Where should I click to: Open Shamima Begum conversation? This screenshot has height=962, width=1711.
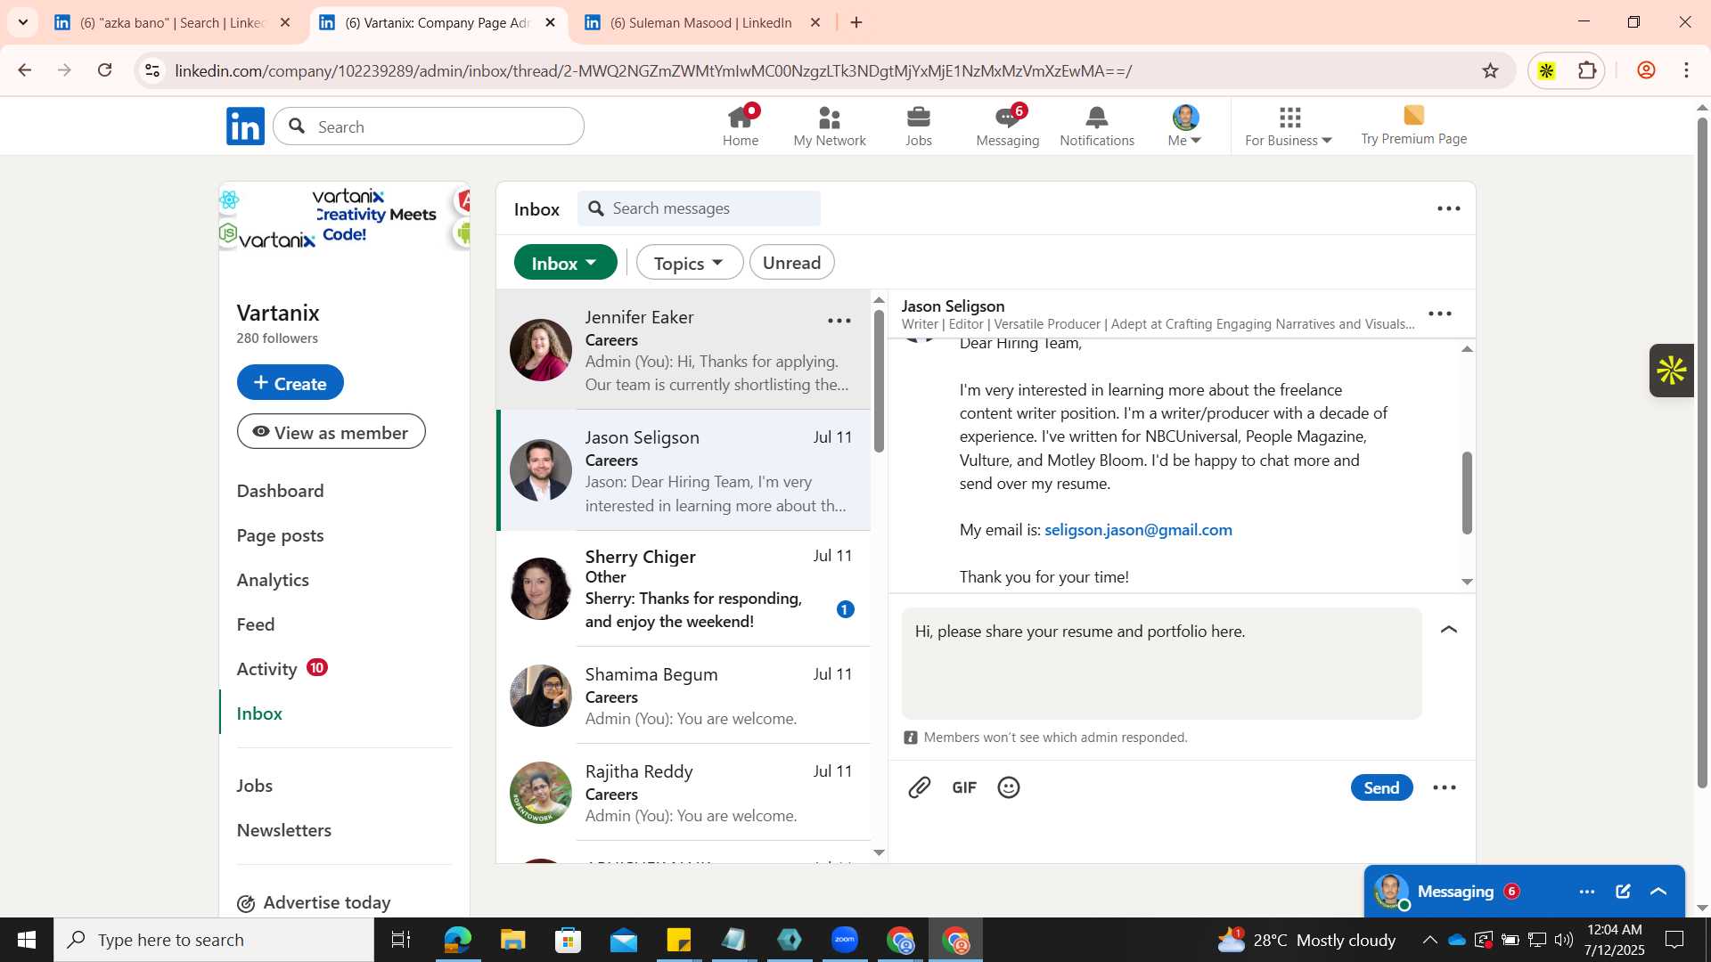click(x=684, y=696)
